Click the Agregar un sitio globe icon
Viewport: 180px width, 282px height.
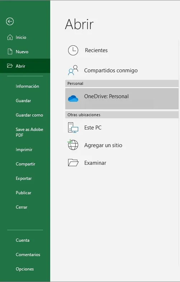[x=73, y=145]
